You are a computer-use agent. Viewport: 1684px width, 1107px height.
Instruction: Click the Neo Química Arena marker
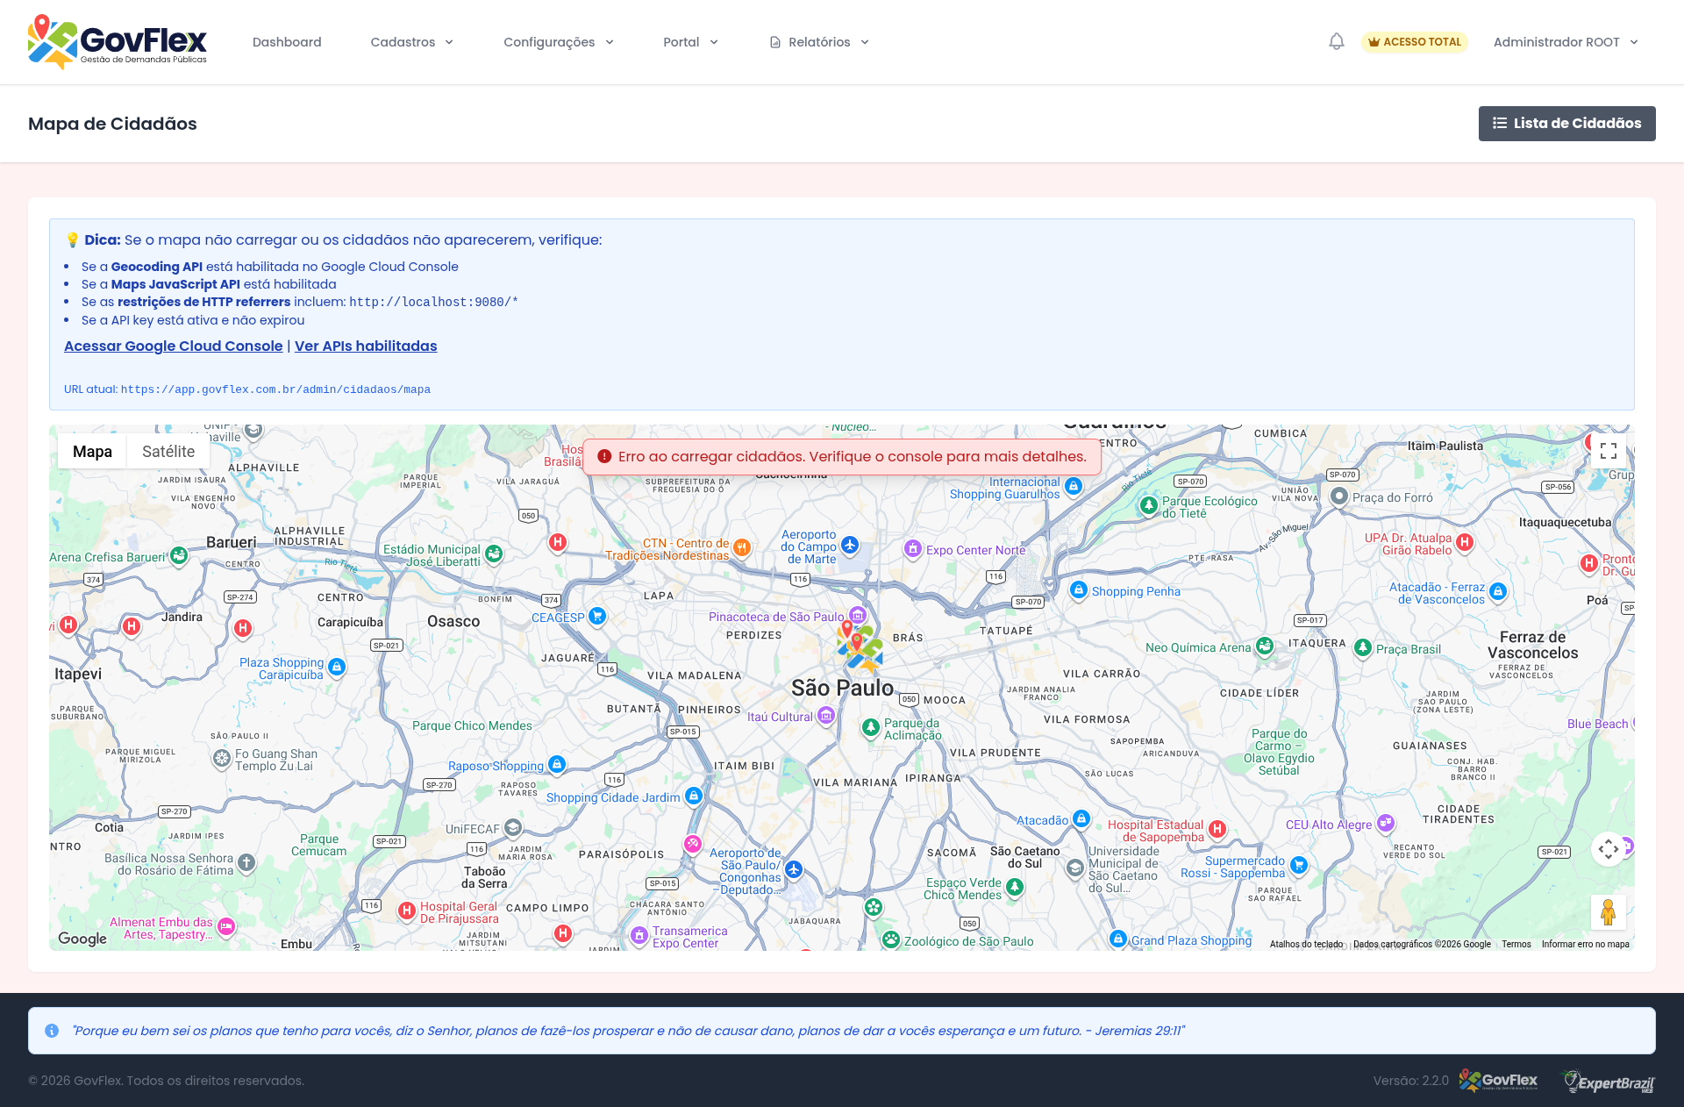(x=1264, y=646)
